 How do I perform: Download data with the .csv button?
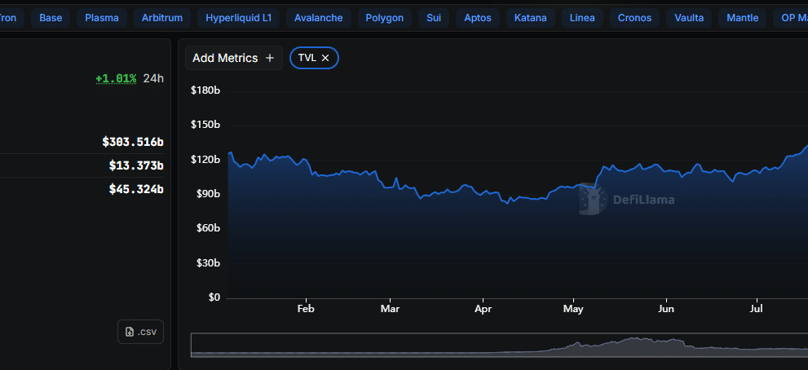click(140, 332)
